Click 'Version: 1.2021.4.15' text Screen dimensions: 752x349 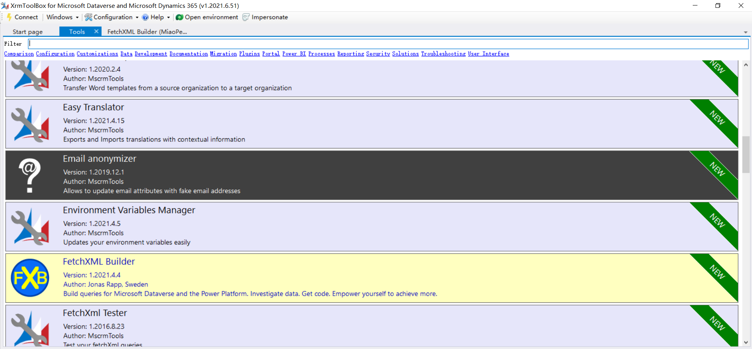click(x=94, y=121)
